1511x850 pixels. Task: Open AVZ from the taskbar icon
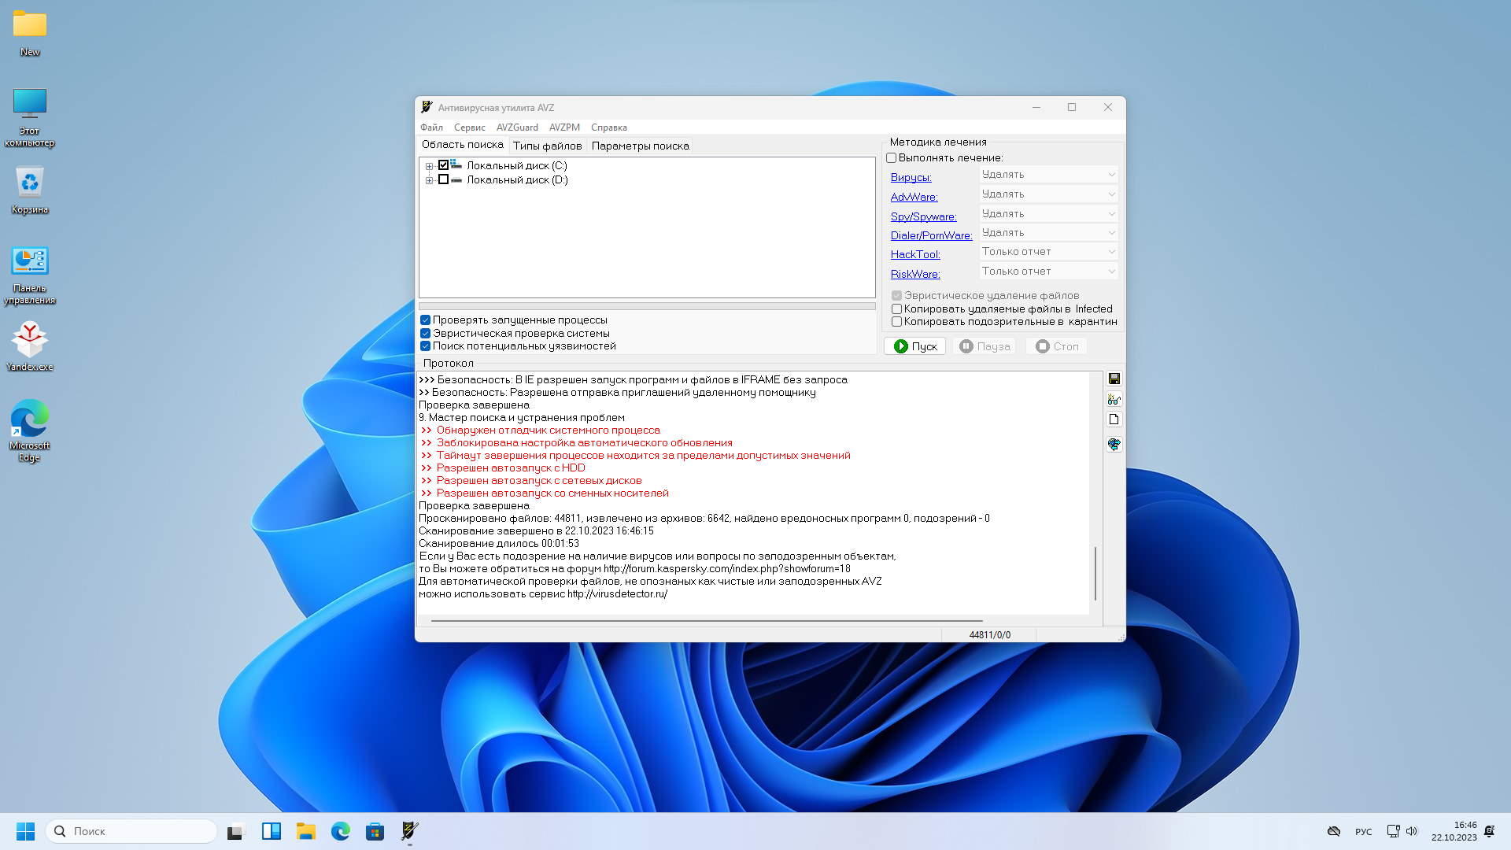point(409,831)
